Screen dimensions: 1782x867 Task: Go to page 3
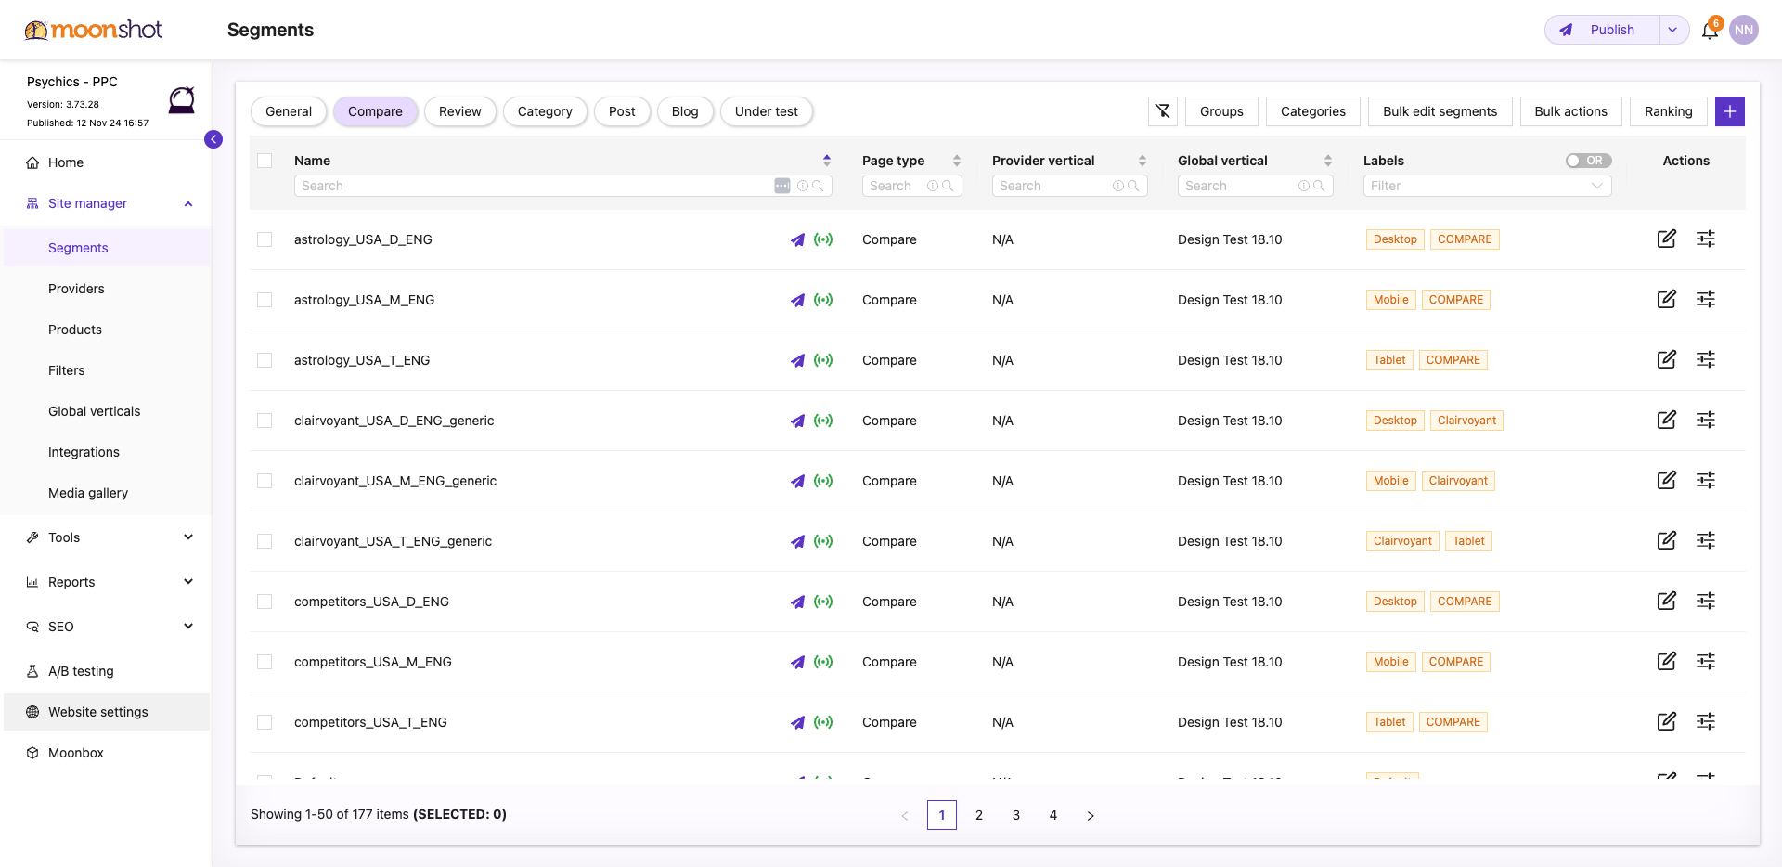(x=1016, y=815)
